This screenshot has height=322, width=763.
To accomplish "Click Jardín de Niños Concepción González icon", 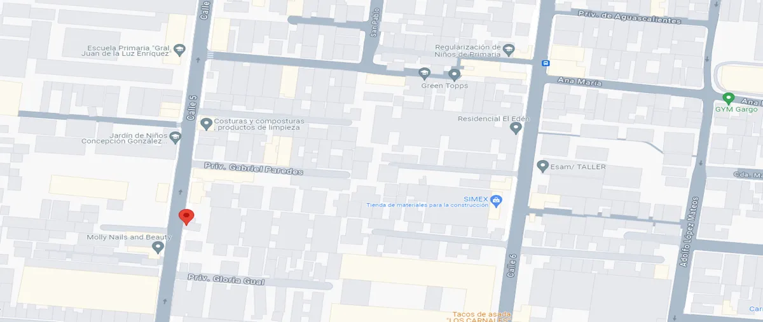I will [175, 137].
